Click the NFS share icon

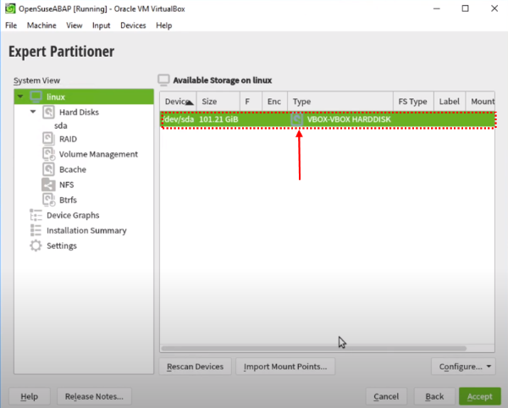[x=48, y=185]
